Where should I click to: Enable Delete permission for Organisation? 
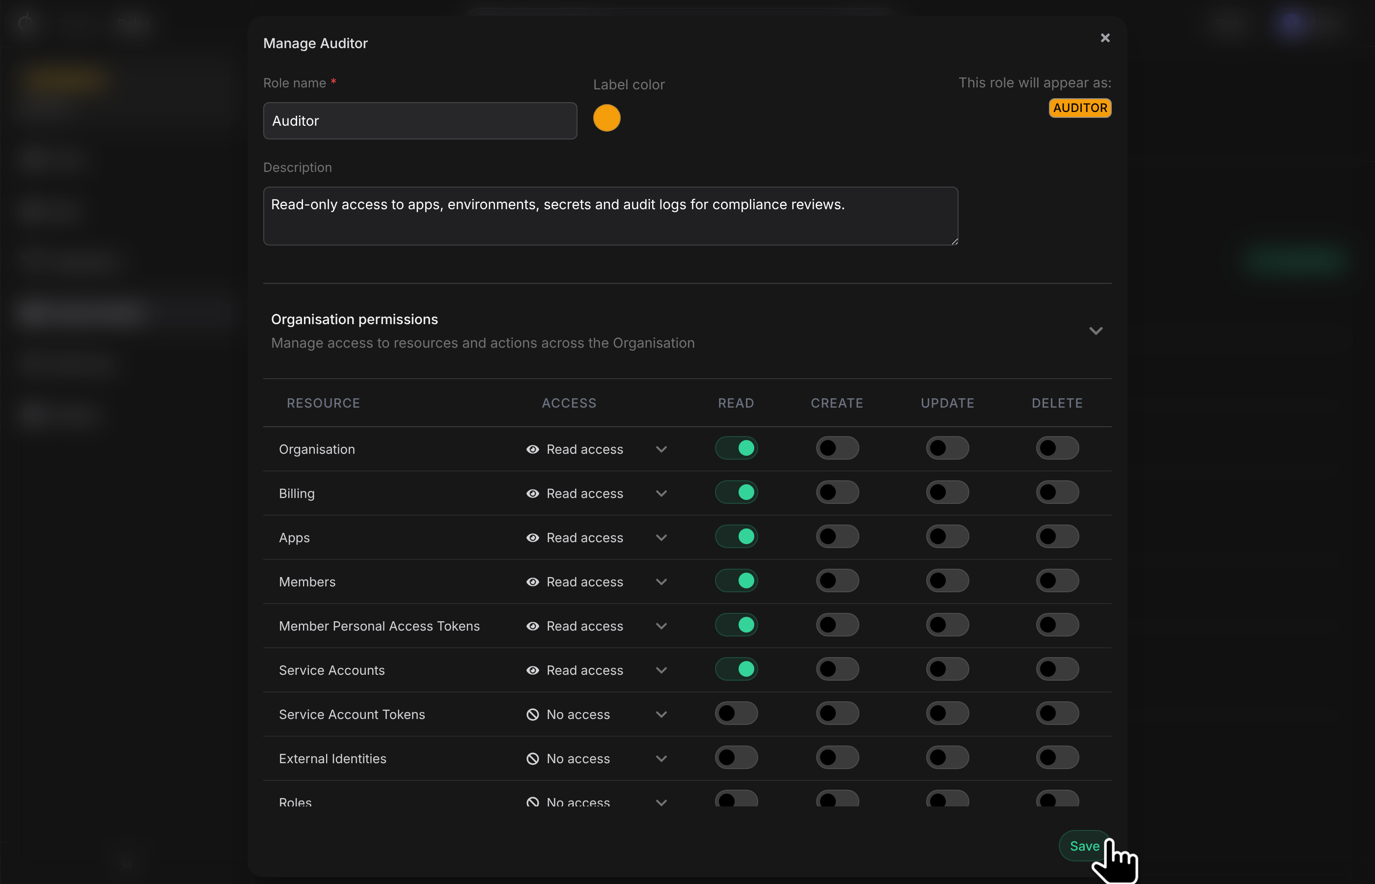pos(1057,448)
